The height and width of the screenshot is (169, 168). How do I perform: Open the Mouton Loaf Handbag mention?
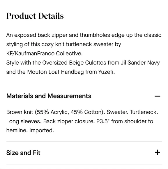tap(55, 72)
